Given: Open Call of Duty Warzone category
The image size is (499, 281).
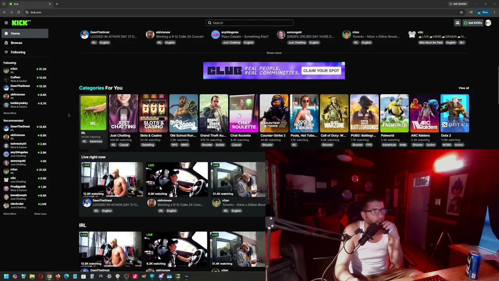Looking at the screenshot, I should [334, 114].
